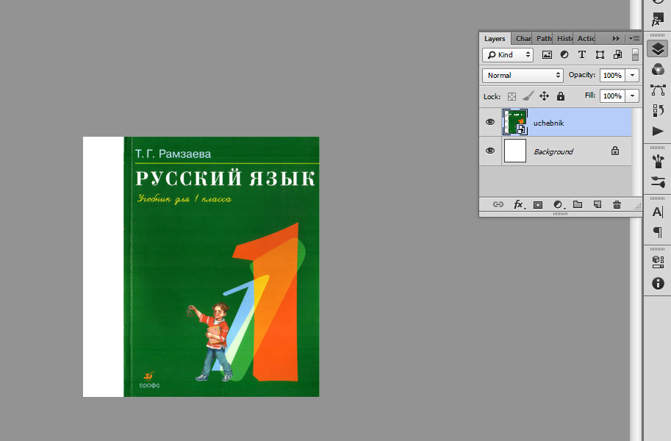The image size is (671, 441).
Task: Switch to the Layers tab
Action: point(495,38)
